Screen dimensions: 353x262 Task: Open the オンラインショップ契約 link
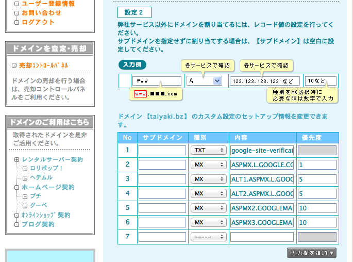coord(46,215)
